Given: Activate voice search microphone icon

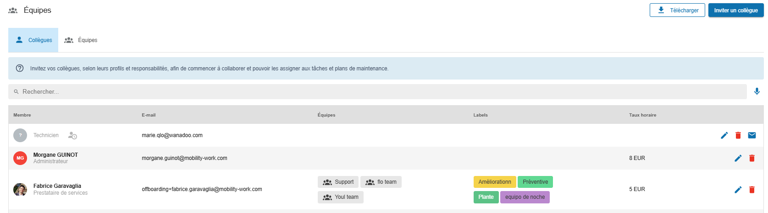Looking at the screenshot, I should (757, 91).
